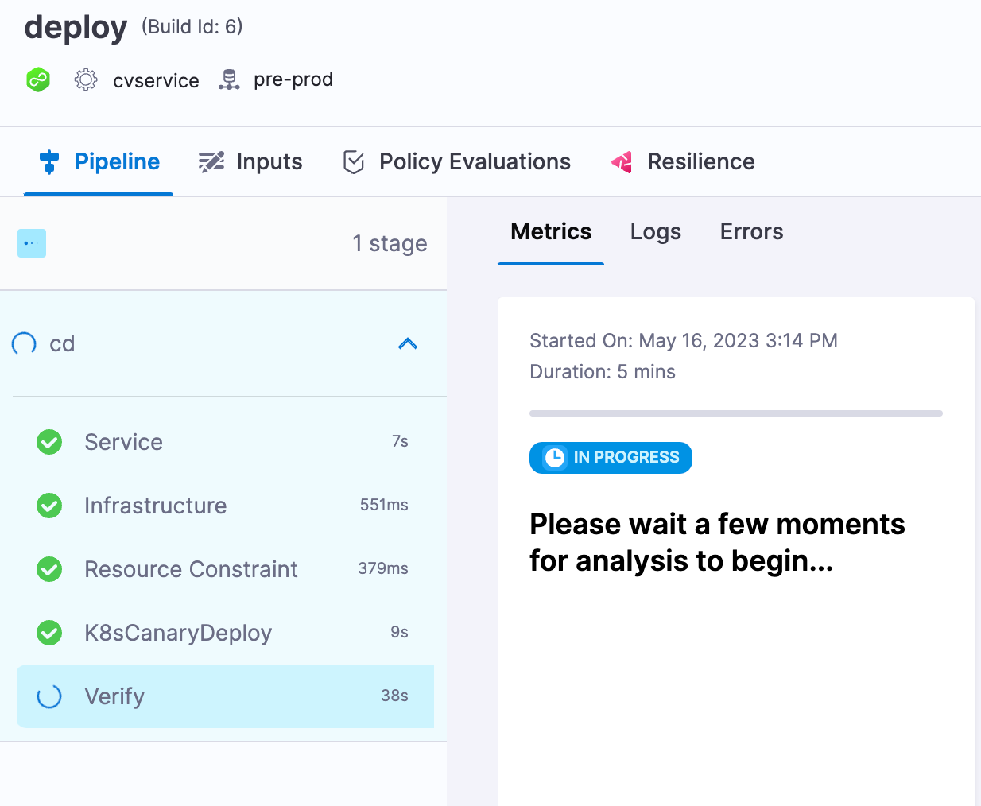Collapse the cd stage using its chevron
Screen dimensions: 981x806
[x=407, y=343]
